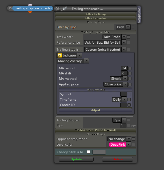Collapse the indicator More settings header
The width and height of the screenshot is (164, 170).
pyautogui.click(x=95, y=90)
